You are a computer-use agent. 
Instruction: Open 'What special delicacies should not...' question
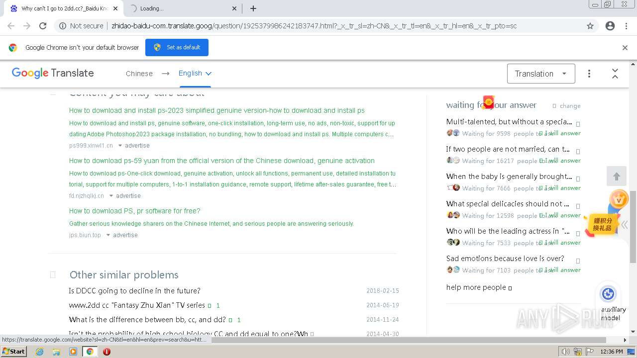click(x=508, y=204)
